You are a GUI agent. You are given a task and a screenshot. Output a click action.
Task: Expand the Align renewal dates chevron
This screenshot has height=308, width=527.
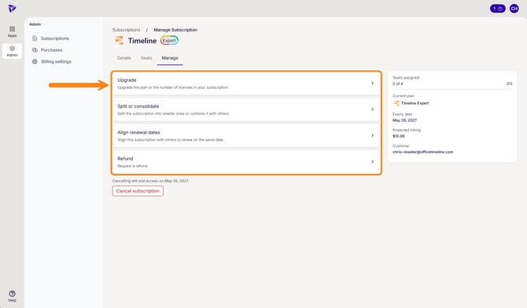pyautogui.click(x=372, y=136)
